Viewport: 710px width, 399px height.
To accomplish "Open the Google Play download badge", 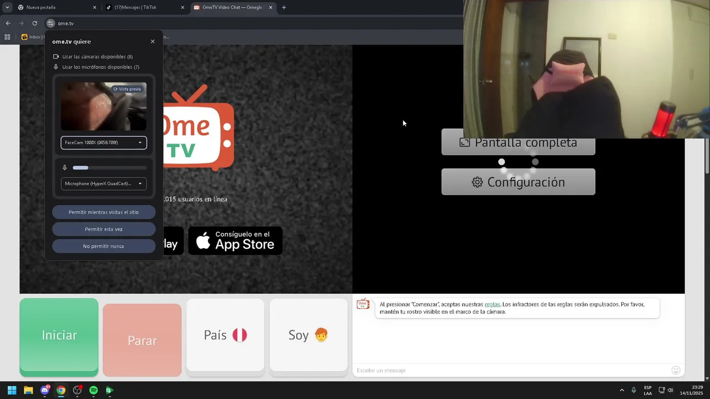I will point(173,241).
